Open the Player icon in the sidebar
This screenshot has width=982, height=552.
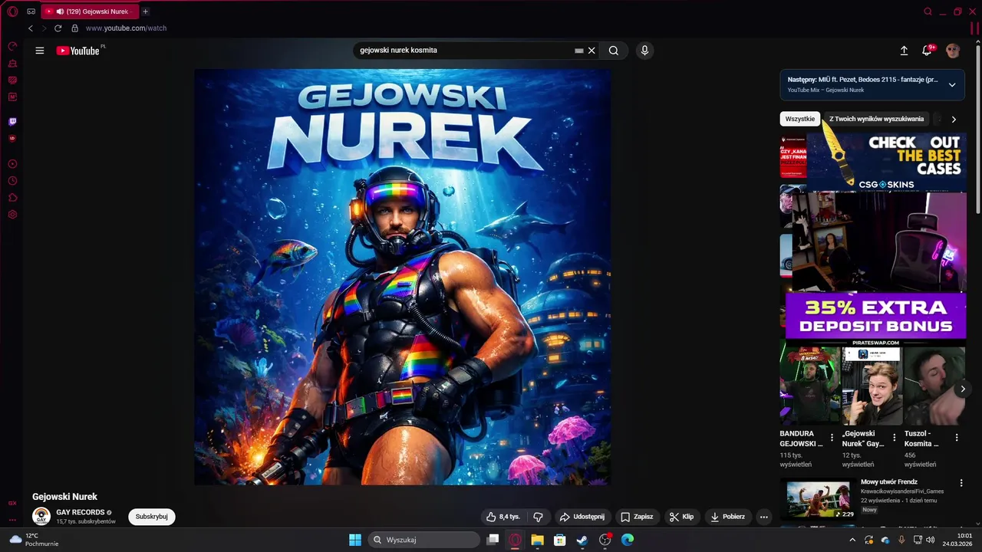coord(12,164)
